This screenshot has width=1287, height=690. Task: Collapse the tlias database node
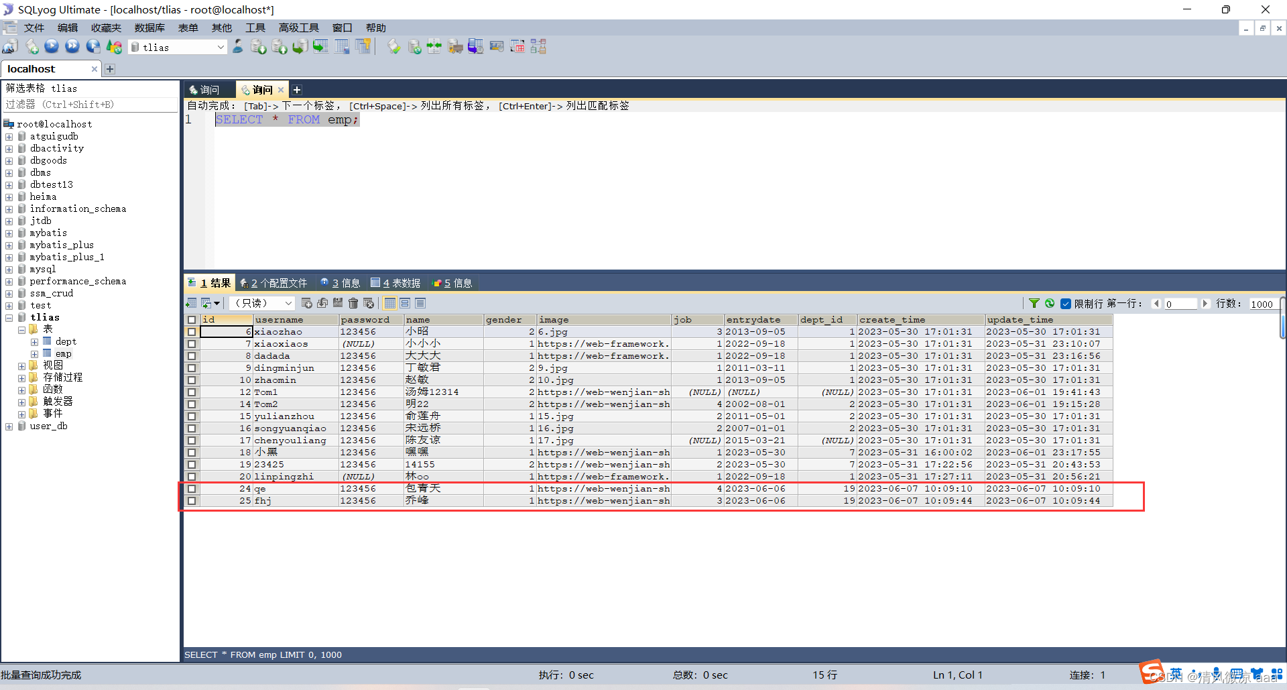(9, 318)
